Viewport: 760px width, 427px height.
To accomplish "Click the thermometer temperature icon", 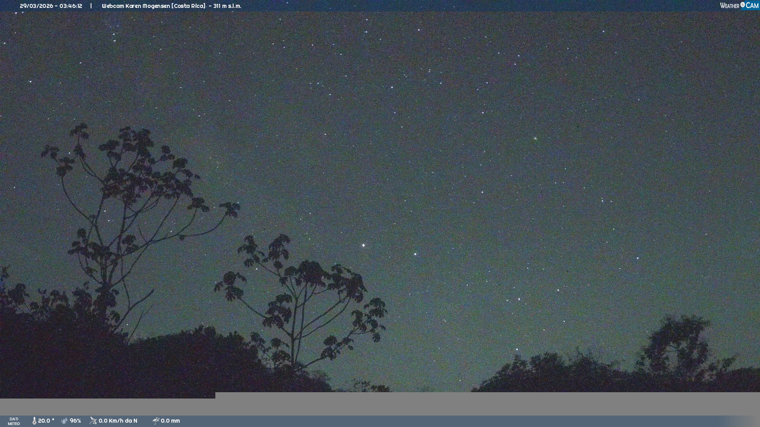I will point(34,421).
